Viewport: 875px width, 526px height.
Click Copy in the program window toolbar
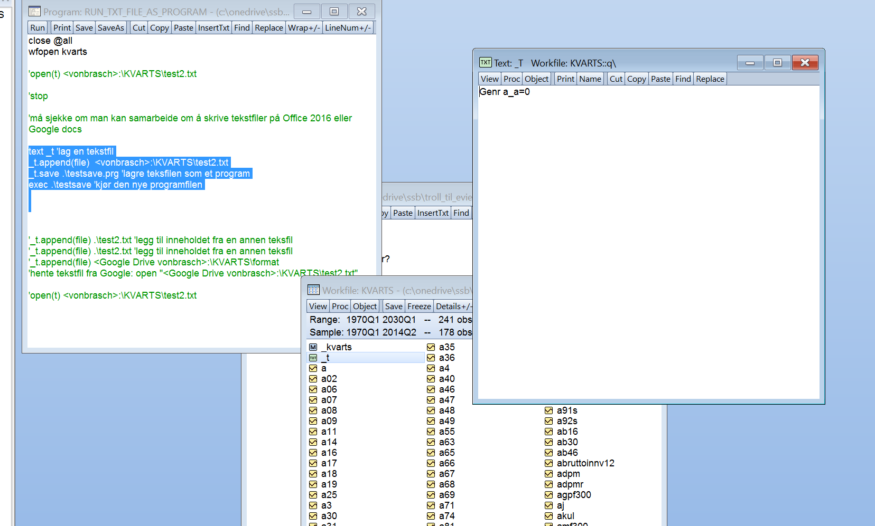pyautogui.click(x=159, y=27)
